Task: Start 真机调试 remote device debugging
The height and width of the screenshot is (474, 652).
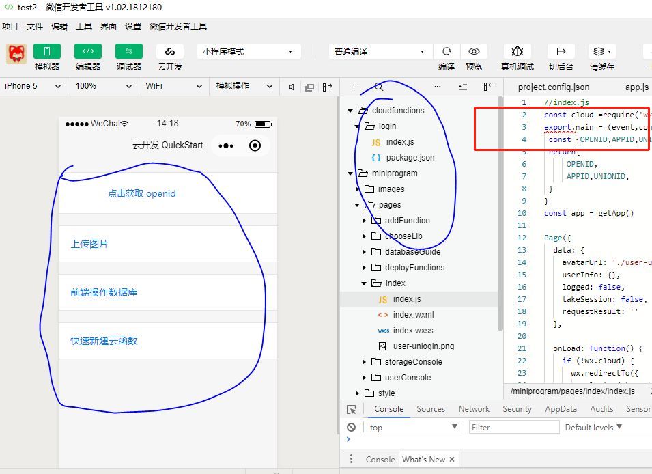Action: (518, 51)
